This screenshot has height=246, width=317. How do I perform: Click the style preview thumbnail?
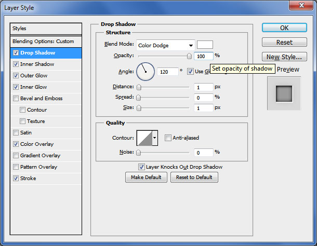tap(284, 93)
